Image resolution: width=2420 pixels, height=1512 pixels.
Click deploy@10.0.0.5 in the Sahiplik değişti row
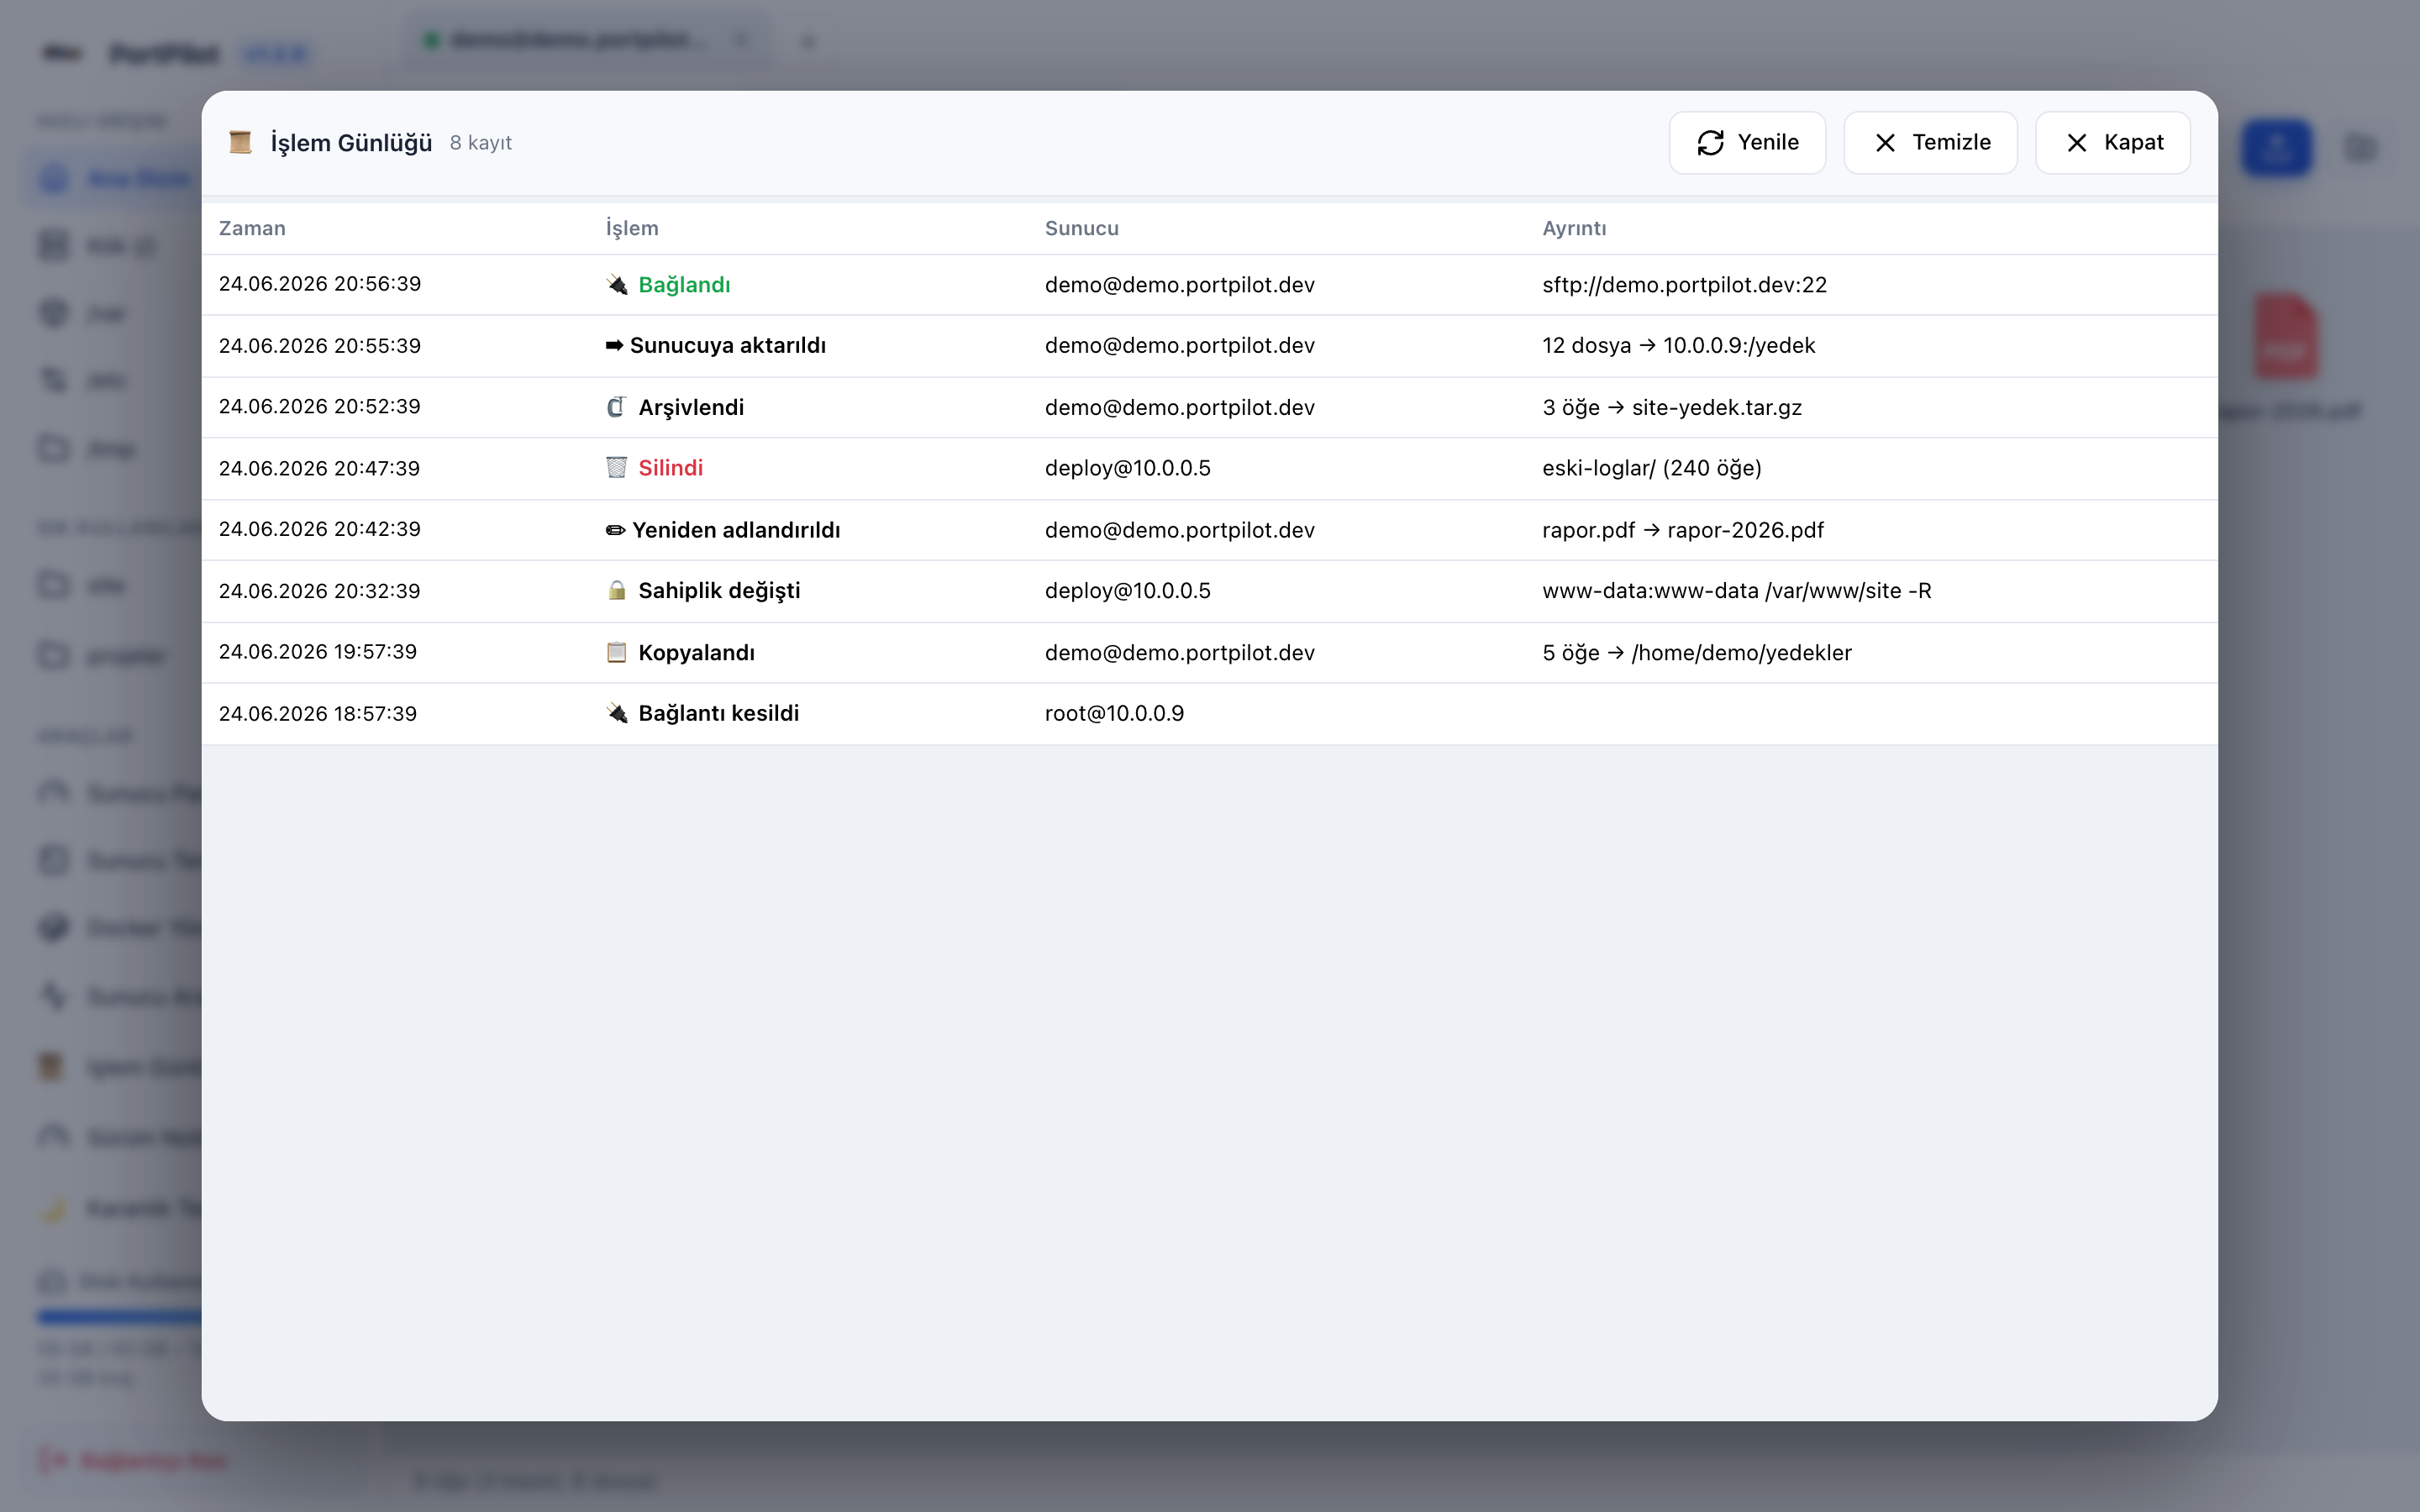[1128, 591]
